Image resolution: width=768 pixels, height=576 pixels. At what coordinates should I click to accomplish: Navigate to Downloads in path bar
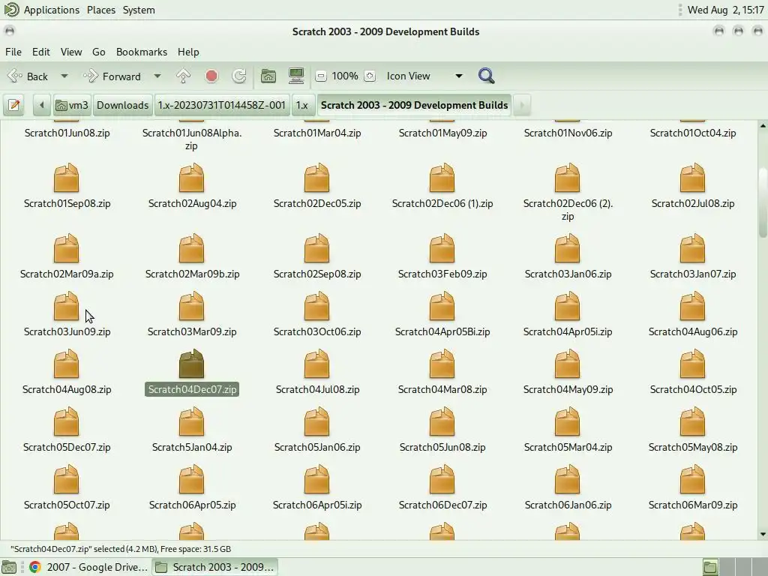122,105
